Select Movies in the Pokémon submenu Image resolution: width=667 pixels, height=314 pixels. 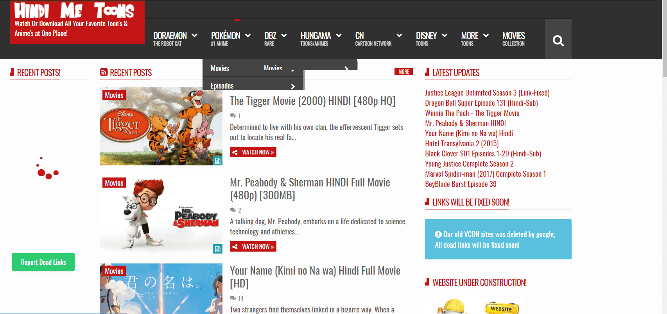click(220, 68)
